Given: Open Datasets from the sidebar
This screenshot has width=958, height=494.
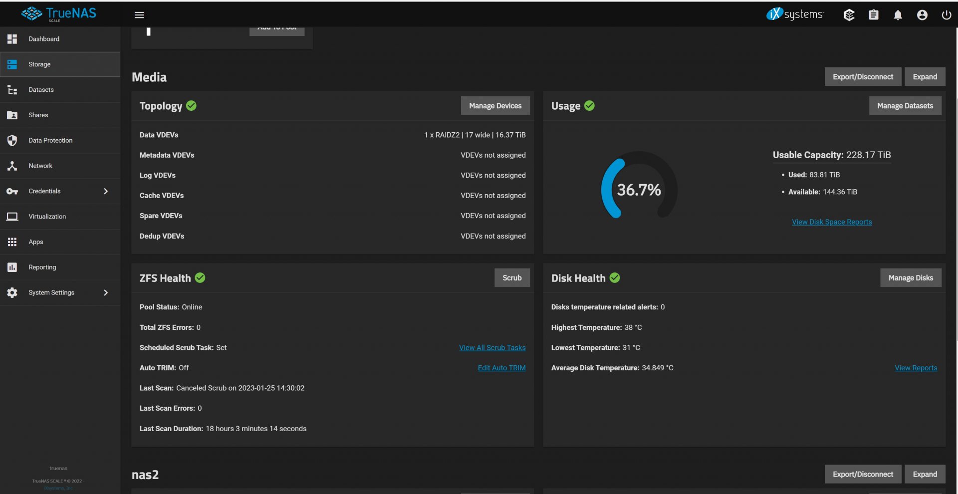Looking at the screenshot, I should tap(41, 90).
